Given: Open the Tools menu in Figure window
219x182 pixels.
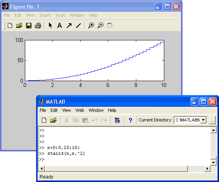Looking at the screenshot, I should point(60,15).
